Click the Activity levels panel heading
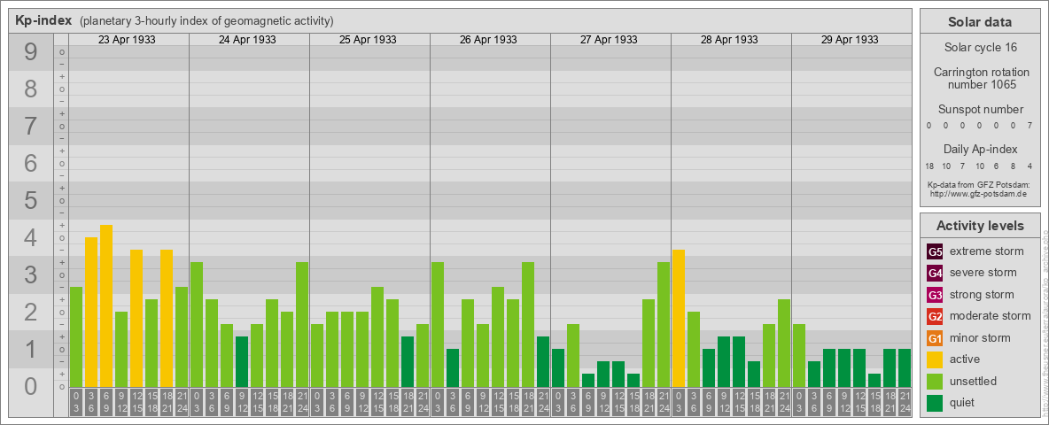 coord(980,226)
